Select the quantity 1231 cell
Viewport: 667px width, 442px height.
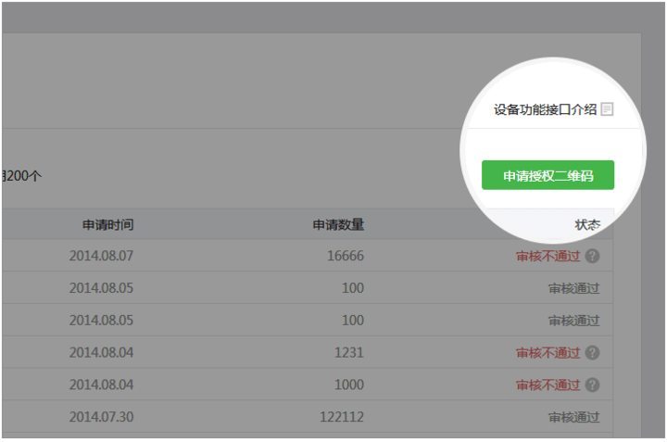coord(351,353)
